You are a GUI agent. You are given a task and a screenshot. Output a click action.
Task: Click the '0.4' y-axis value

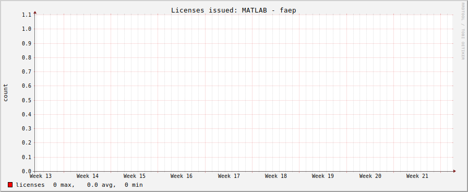[x=27, y=114]
